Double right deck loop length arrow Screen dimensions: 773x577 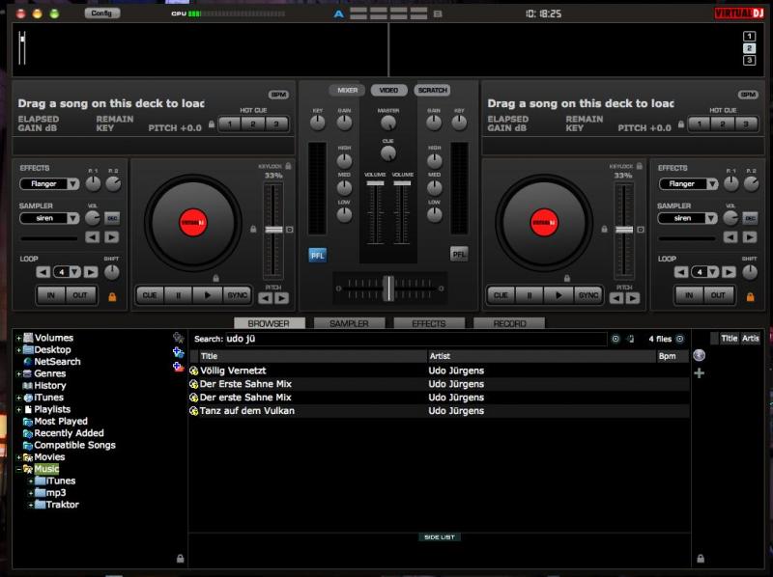[x=730, y=272]
